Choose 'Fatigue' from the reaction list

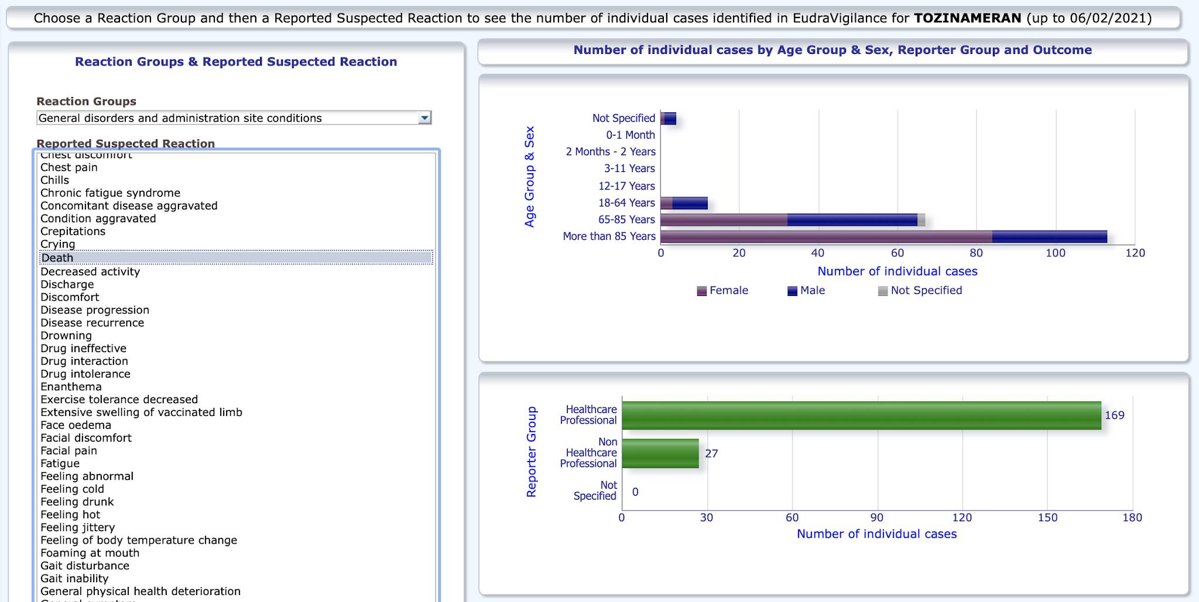tap(60, 463)
